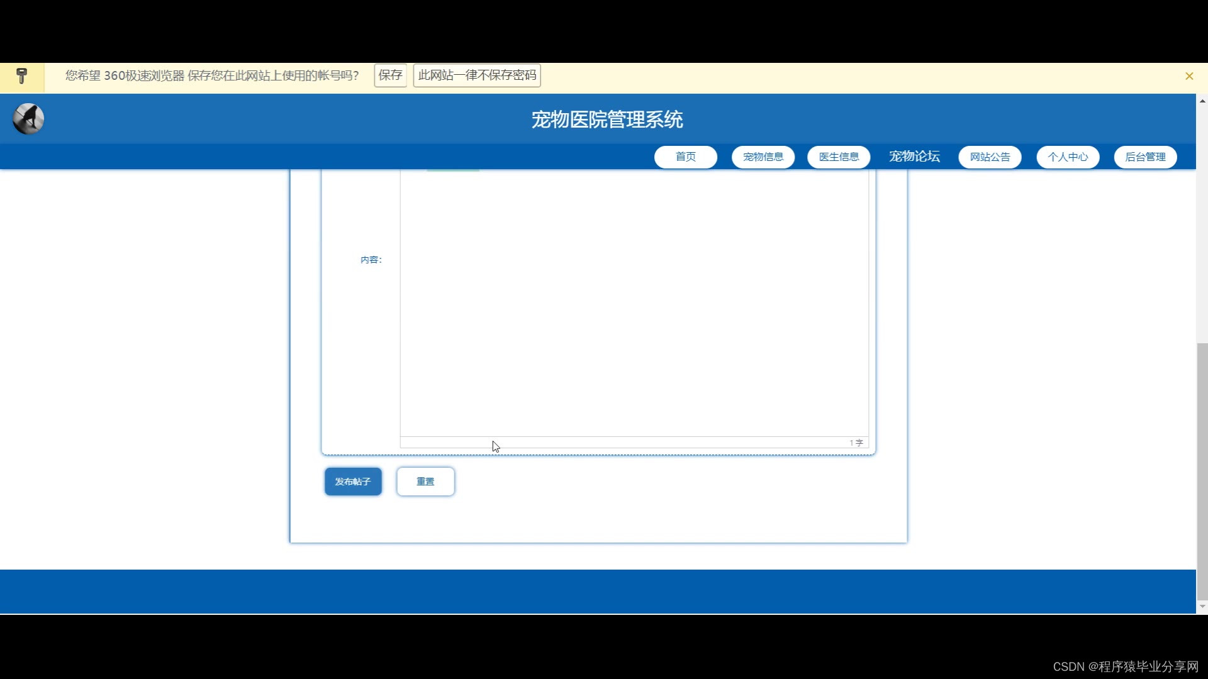Click the pet hospital logo image

28,119
